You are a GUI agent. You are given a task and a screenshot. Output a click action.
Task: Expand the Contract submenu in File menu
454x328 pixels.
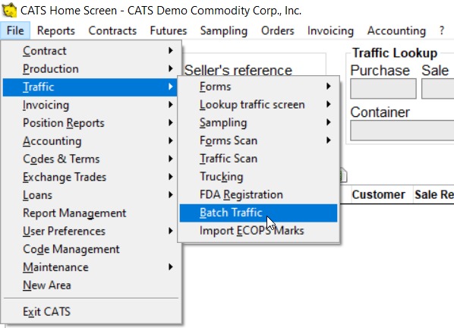(90, 51)
